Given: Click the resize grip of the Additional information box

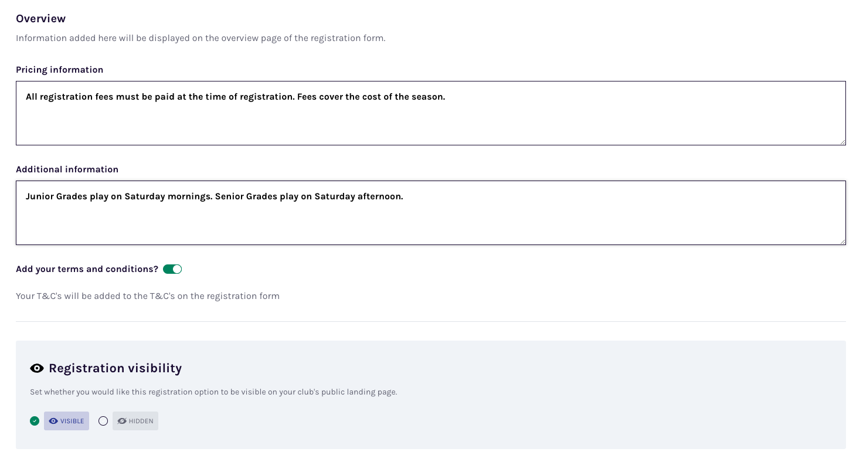Looking at the screenshot, I should click(842, 241).
